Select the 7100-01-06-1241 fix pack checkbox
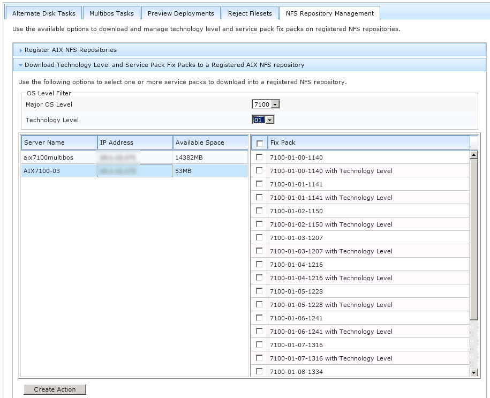This screenshot has width=490, height=398. (x=260, y=318)
